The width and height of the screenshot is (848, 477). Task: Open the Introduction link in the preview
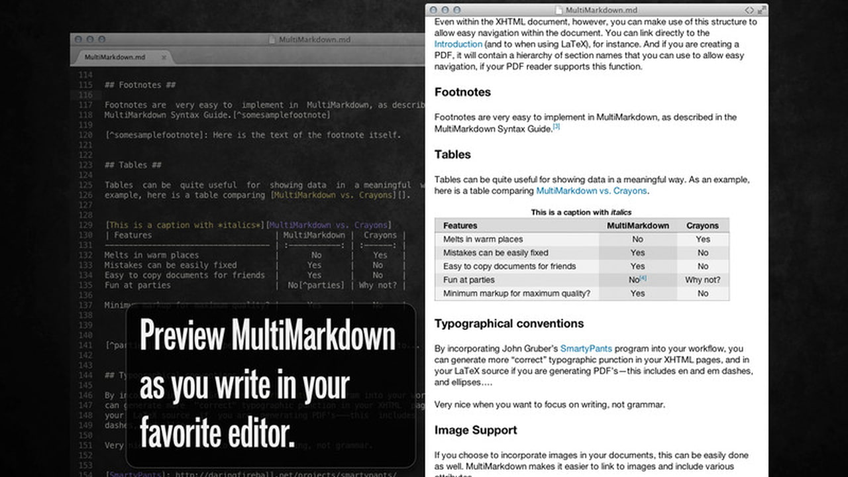[458, 44]
